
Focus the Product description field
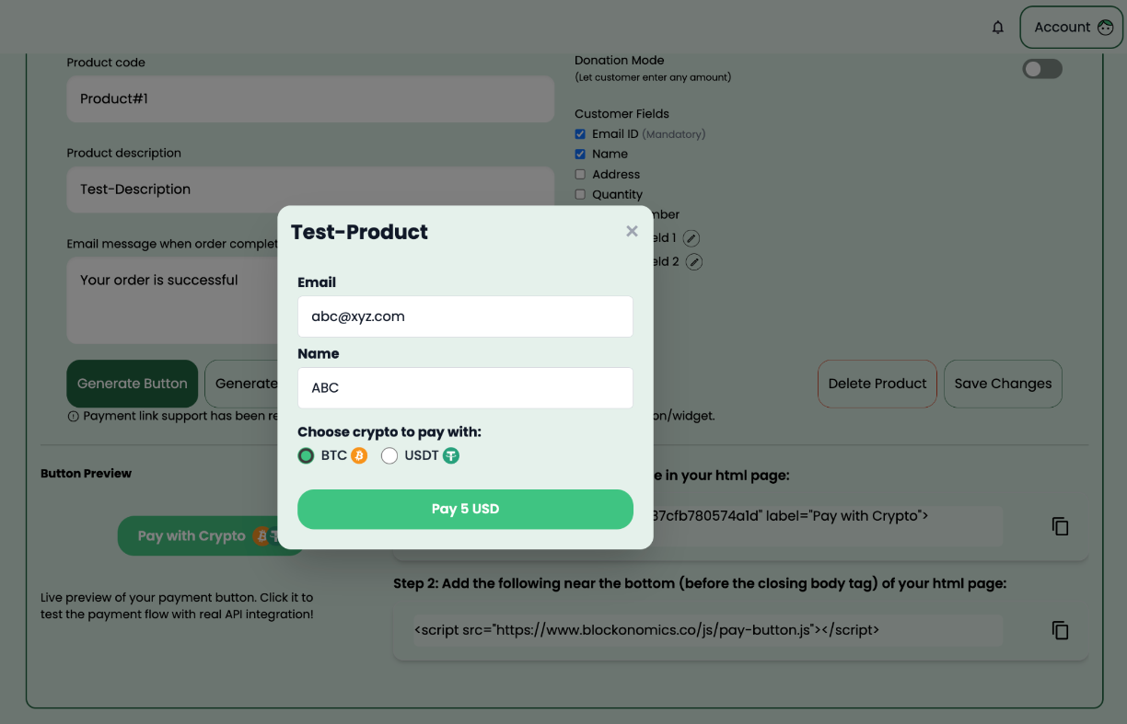click(x=310, y=190)
